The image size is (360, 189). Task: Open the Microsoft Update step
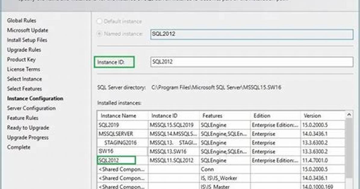(x=28, y=30)
